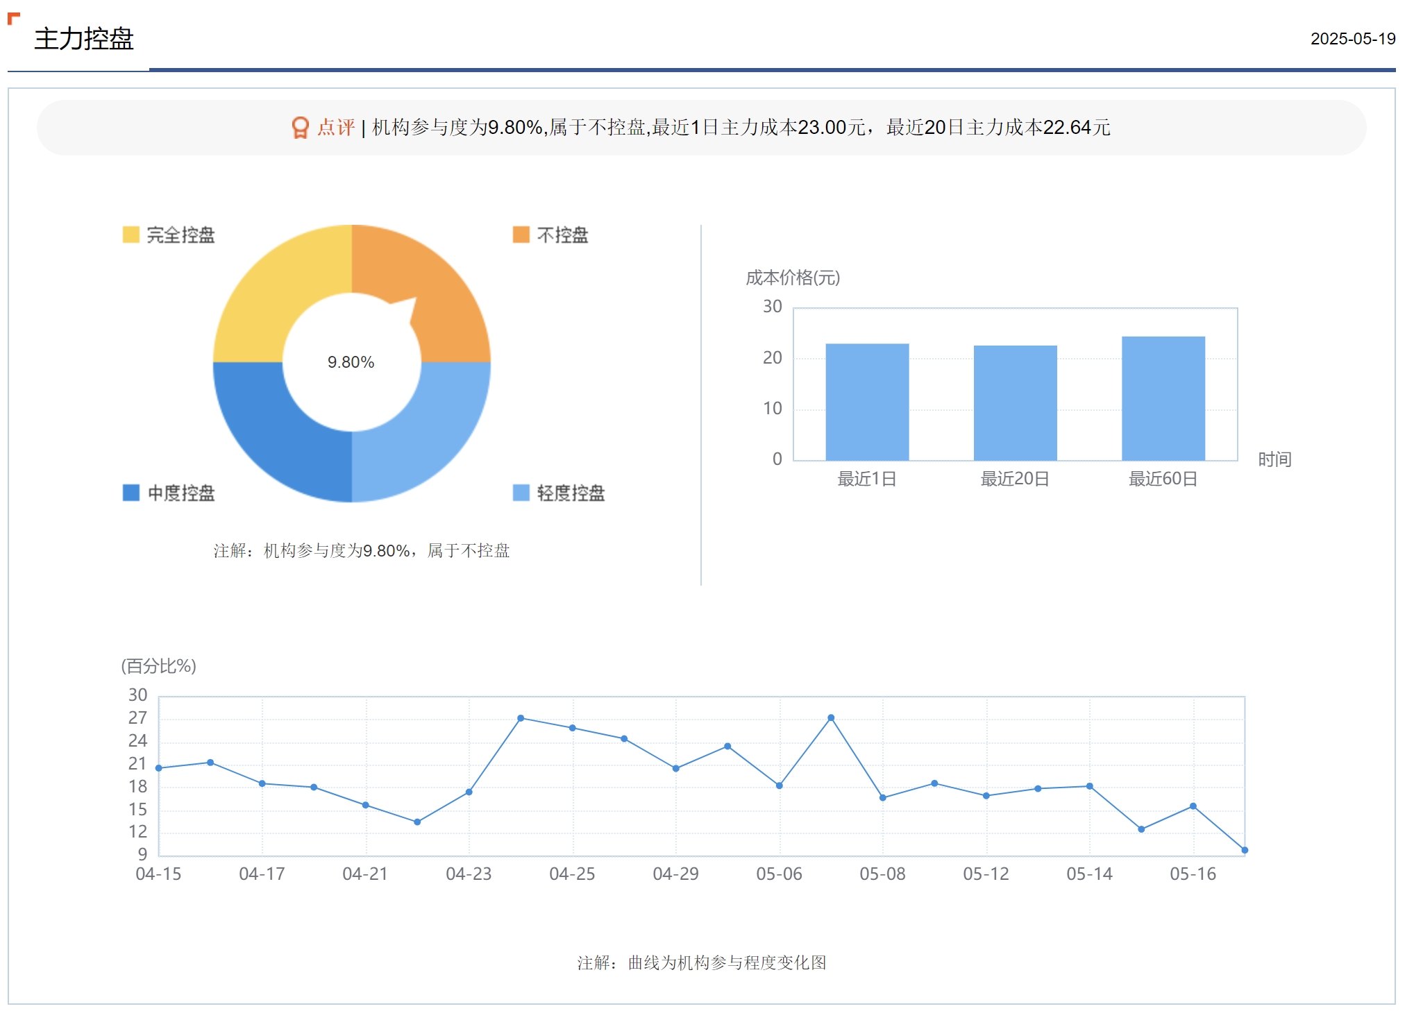Click the 最近60日 cost bar

pyautogui.click(x=1163, y=398)
